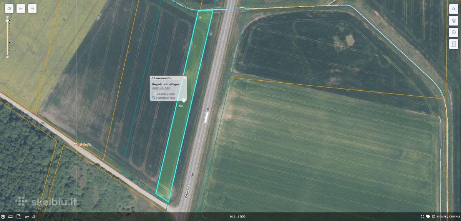Click the export file download icon

pyautogui.click(x=18, y=217)
